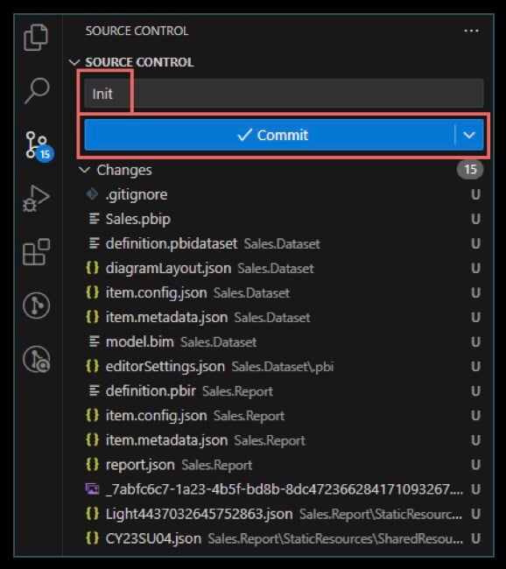Click the commit message field containing Init
The image size is (506, 569).
(284, 94)
